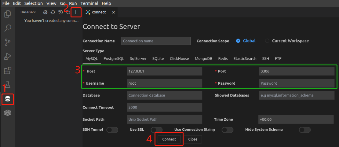Screen dimensions: 339x147
Task: Open the Source Control icon
Action: tap(8, 42)
